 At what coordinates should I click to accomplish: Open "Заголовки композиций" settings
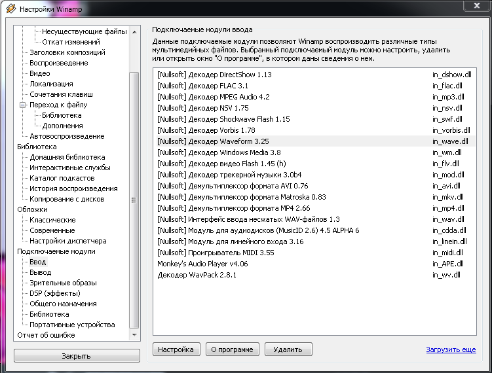[x=67, y=52]
